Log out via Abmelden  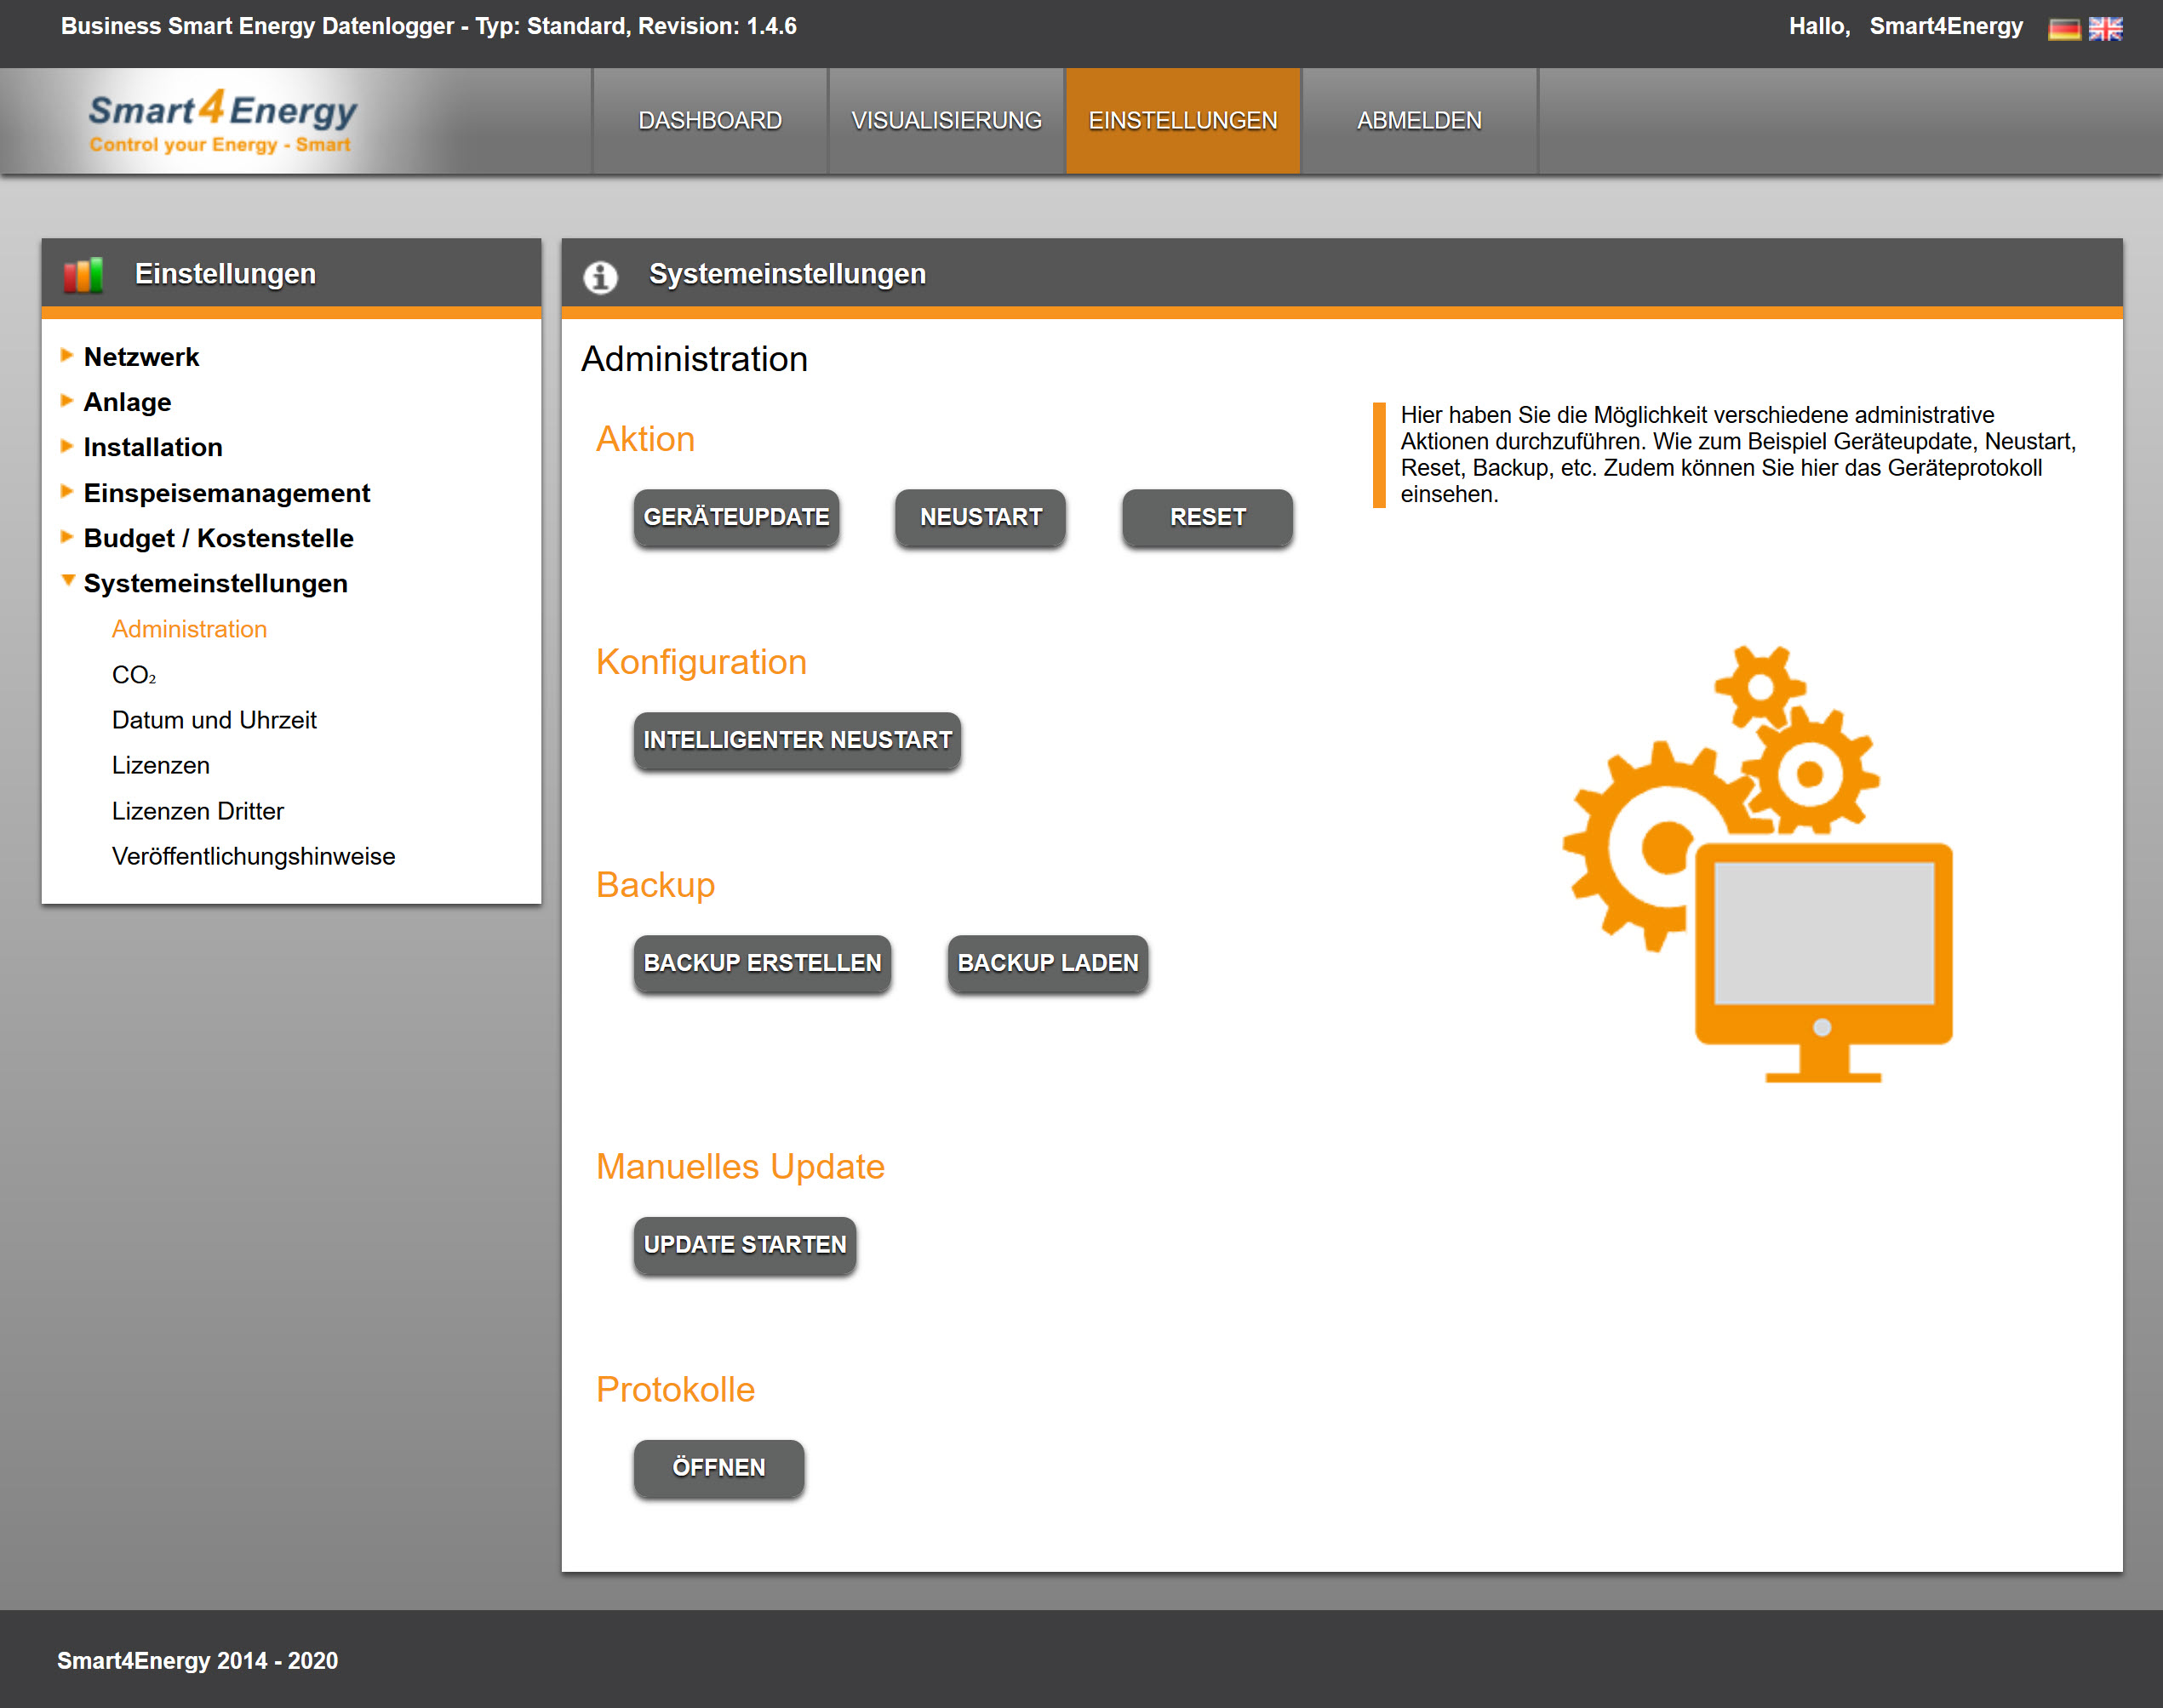1418,121
